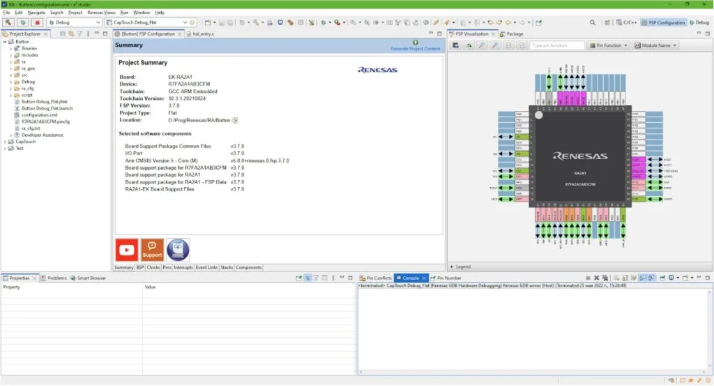The width and height of the screenshot is (714, 386).
Task: Expand the Developer Assistance node
Action: tap(11, 135)
